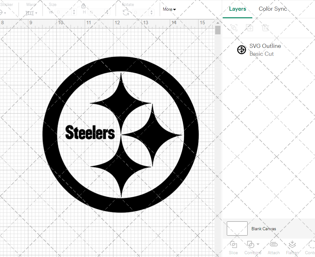Viewport: 315px width, 257px height.
Task: Select the Attach tool icon
Action: click(273, 244)
